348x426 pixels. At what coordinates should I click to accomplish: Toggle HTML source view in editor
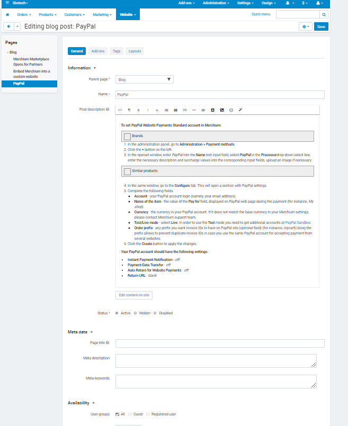(x=120, y=110)
